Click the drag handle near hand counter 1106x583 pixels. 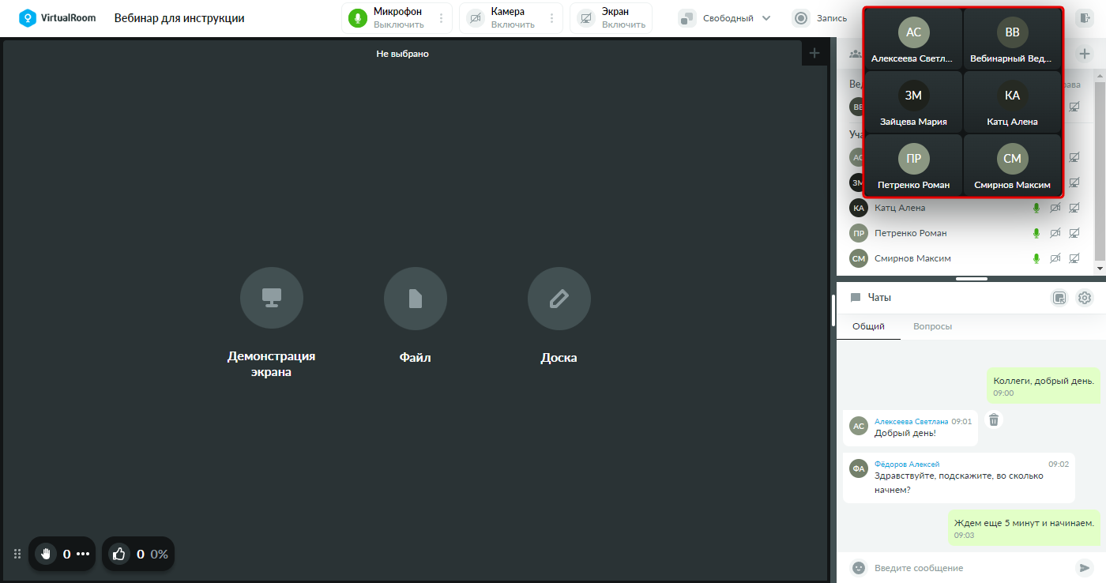coord(17,554)
